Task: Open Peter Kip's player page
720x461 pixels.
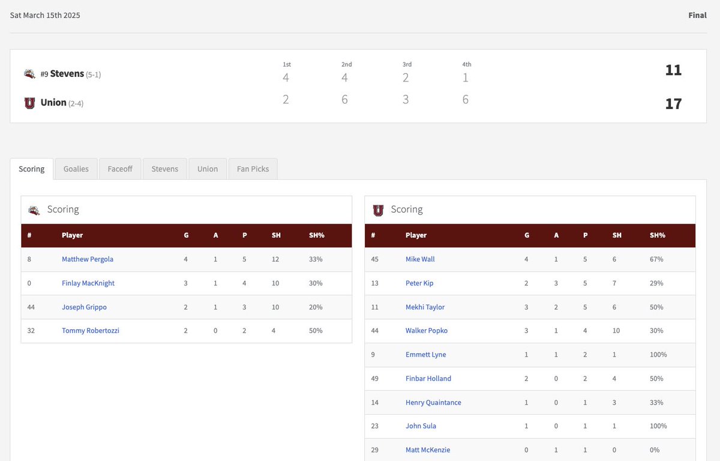Action: pos(419,284)
